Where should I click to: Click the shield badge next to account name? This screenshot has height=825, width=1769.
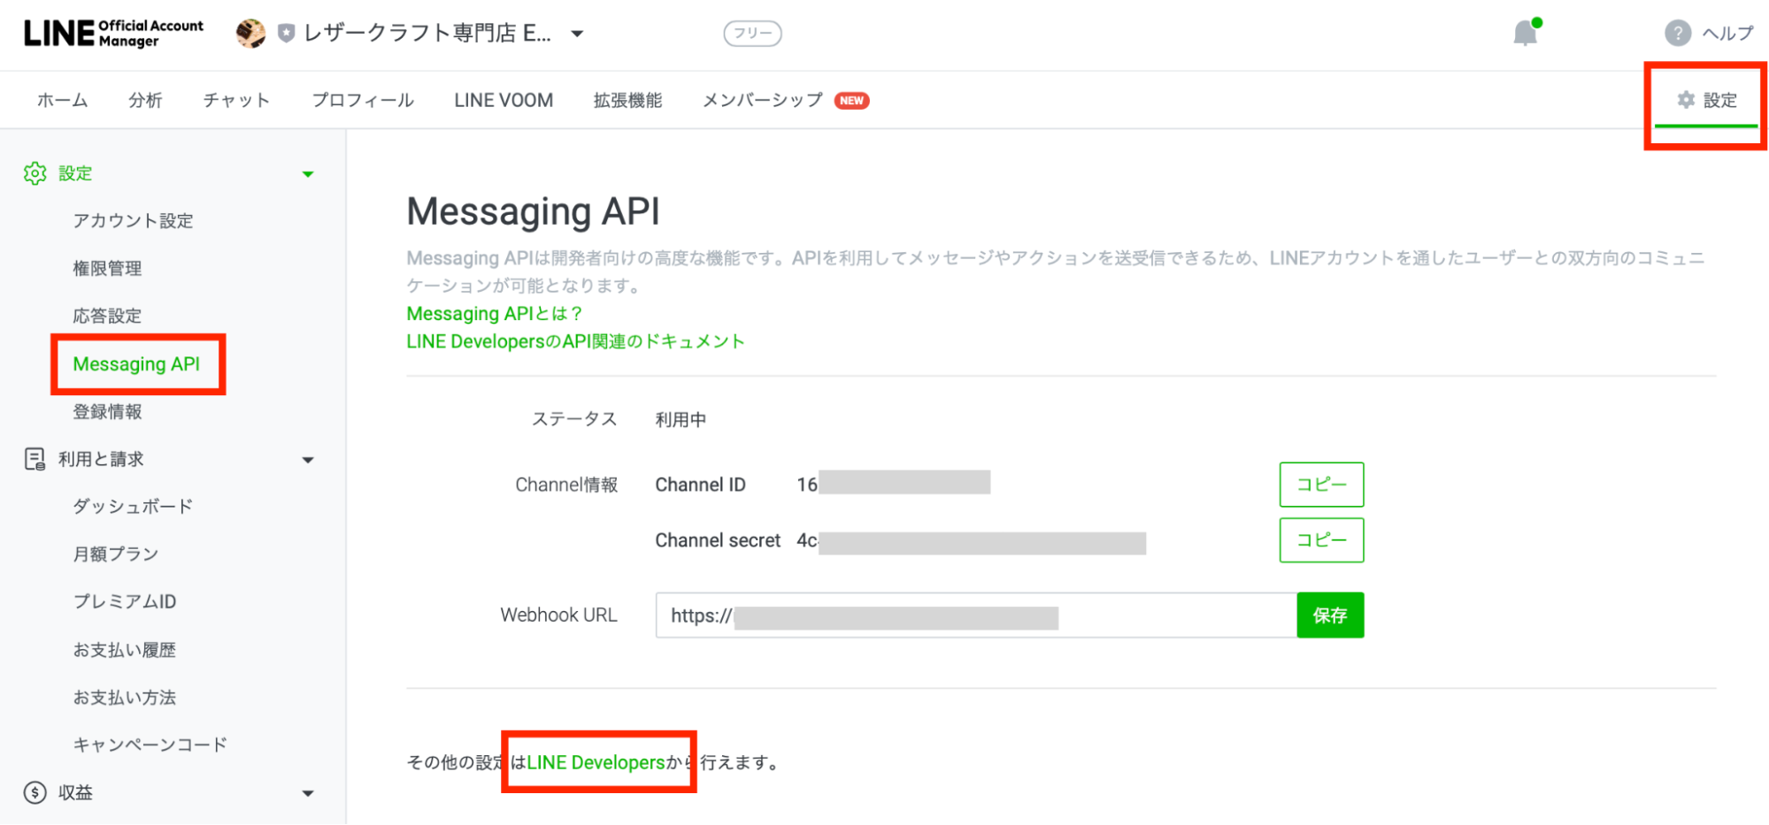point(286,34)
